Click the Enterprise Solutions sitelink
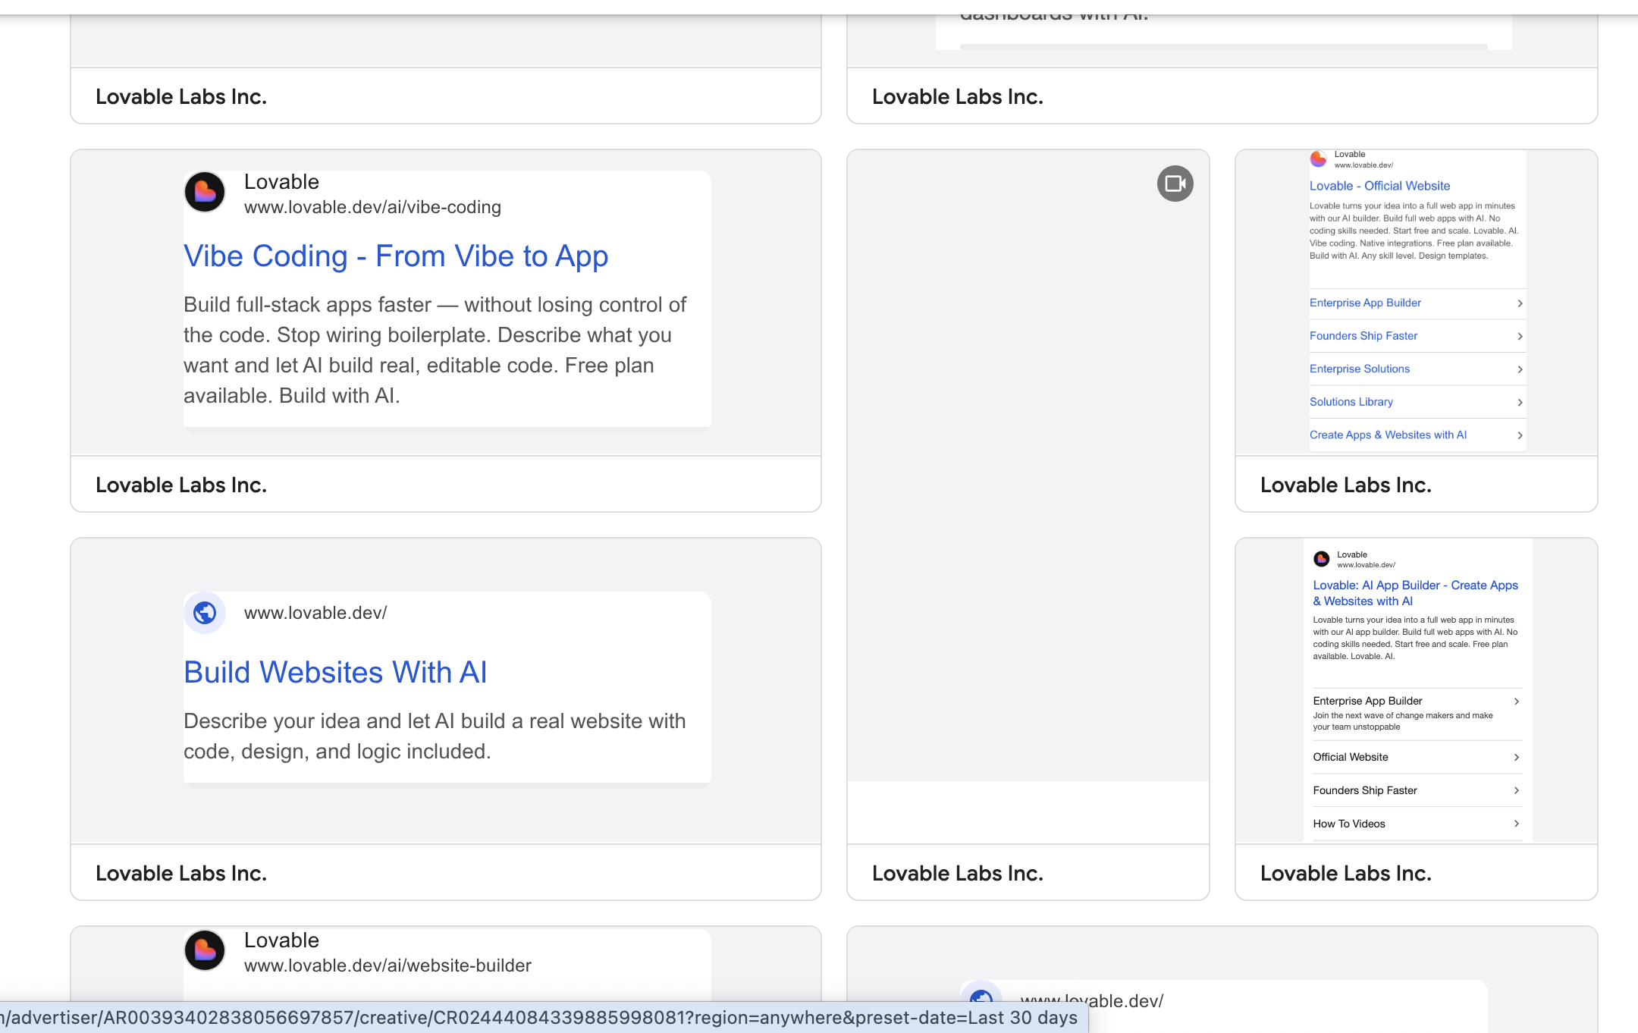Viewport: 1638px width, 1033px height. pyautogui.click(x=1360, y=369)
